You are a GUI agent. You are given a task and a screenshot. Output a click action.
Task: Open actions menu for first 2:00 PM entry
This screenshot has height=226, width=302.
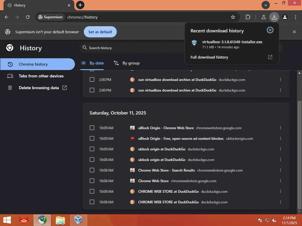[x=280, y=79]
